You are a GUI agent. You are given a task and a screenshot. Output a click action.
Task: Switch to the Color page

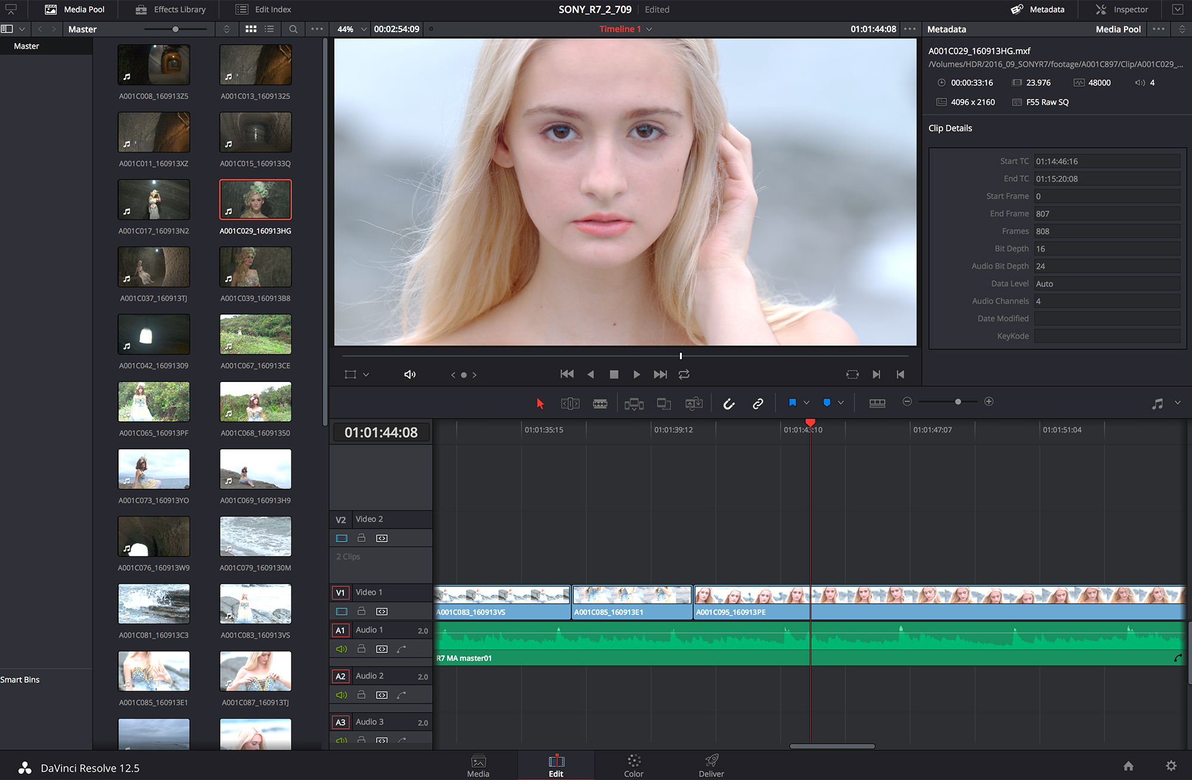(x=634, y=766)
